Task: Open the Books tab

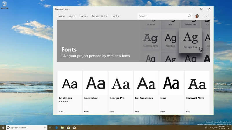Action: tap(115, 16)
